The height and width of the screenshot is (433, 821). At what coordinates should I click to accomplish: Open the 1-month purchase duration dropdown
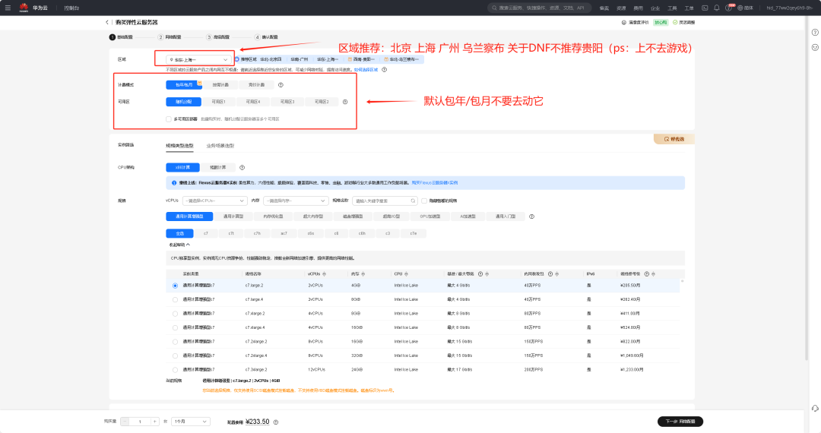191,422
